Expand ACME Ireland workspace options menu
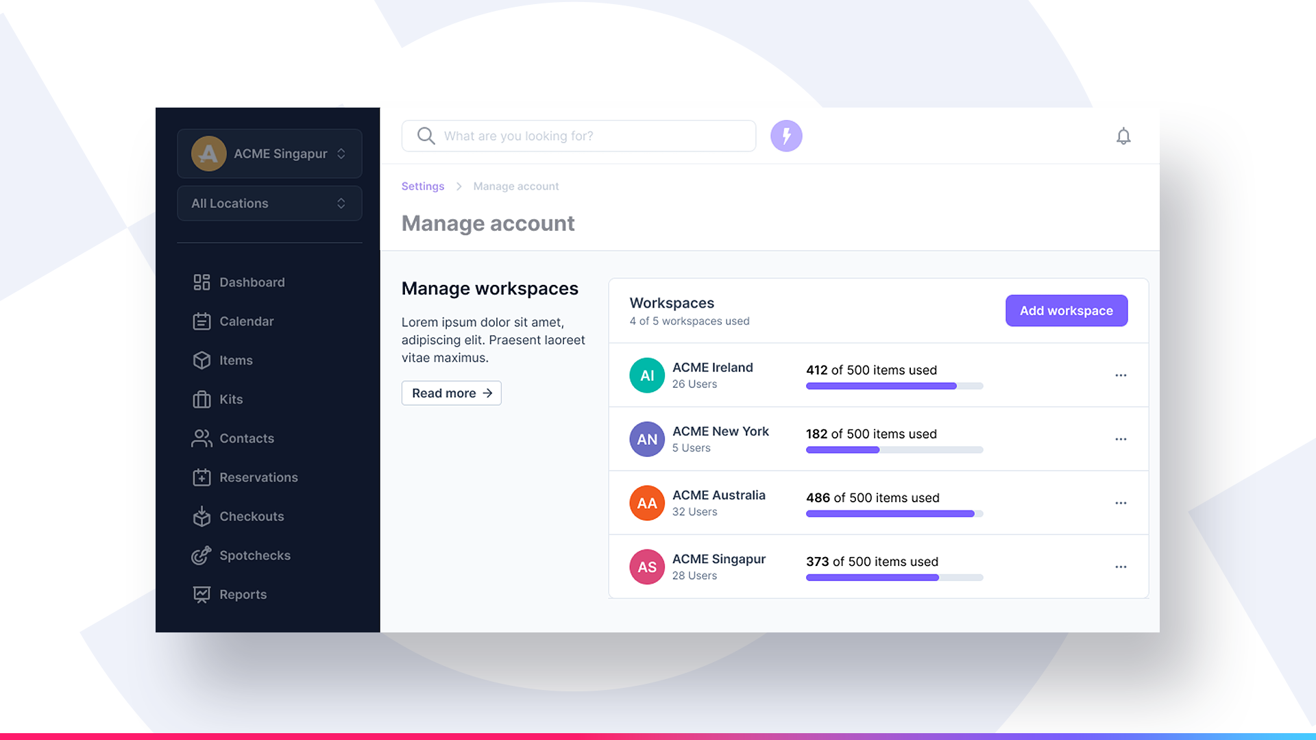This screenshot has width=1316, height=740. [x=1120, y=375]
